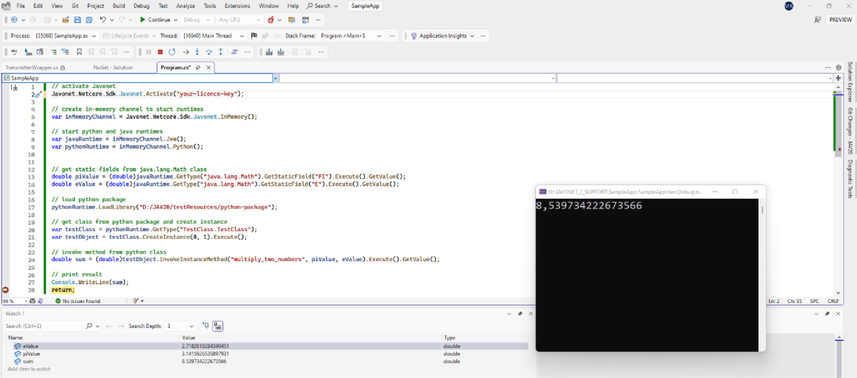857x378 pixels.
Task: Select the piValue row in Watch 1
Action: 267,354
